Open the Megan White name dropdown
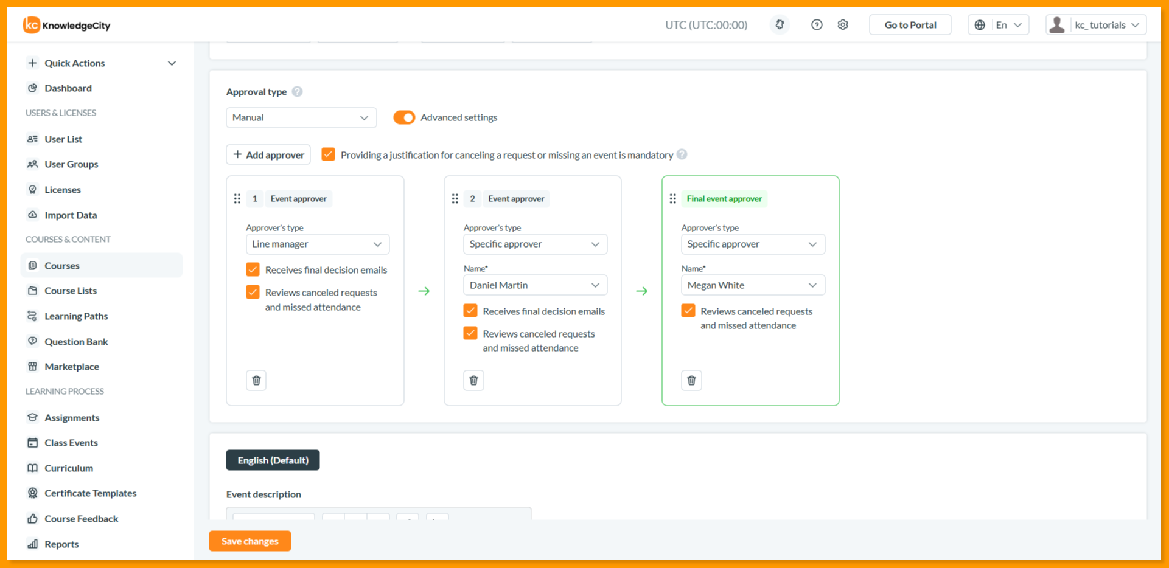This screenshot has height=568, width=1169. point(753,285)
